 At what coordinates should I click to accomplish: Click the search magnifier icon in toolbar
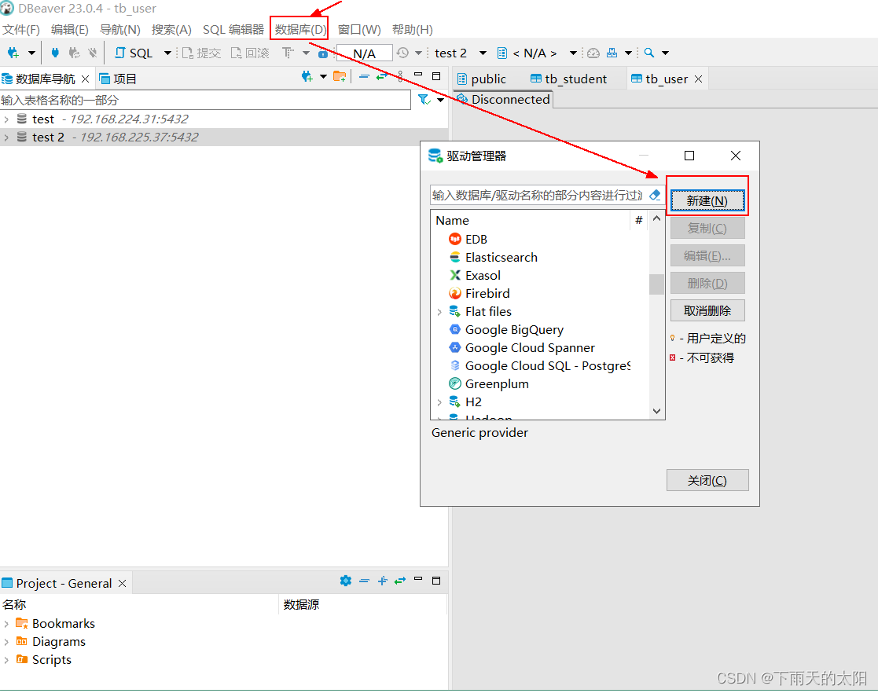[x=649, y=53]
